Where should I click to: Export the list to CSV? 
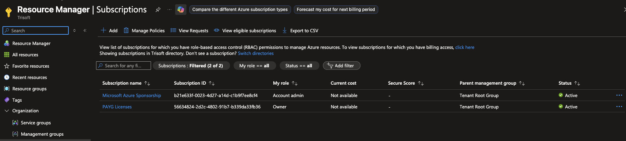click(x=300, y=30)
